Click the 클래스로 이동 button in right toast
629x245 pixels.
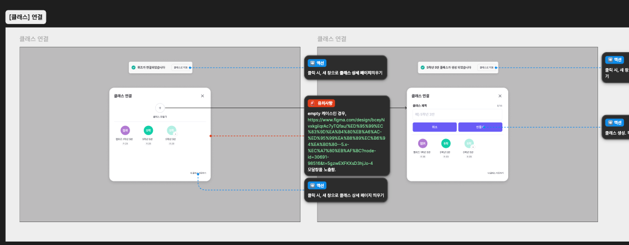(x=486, y=68)
